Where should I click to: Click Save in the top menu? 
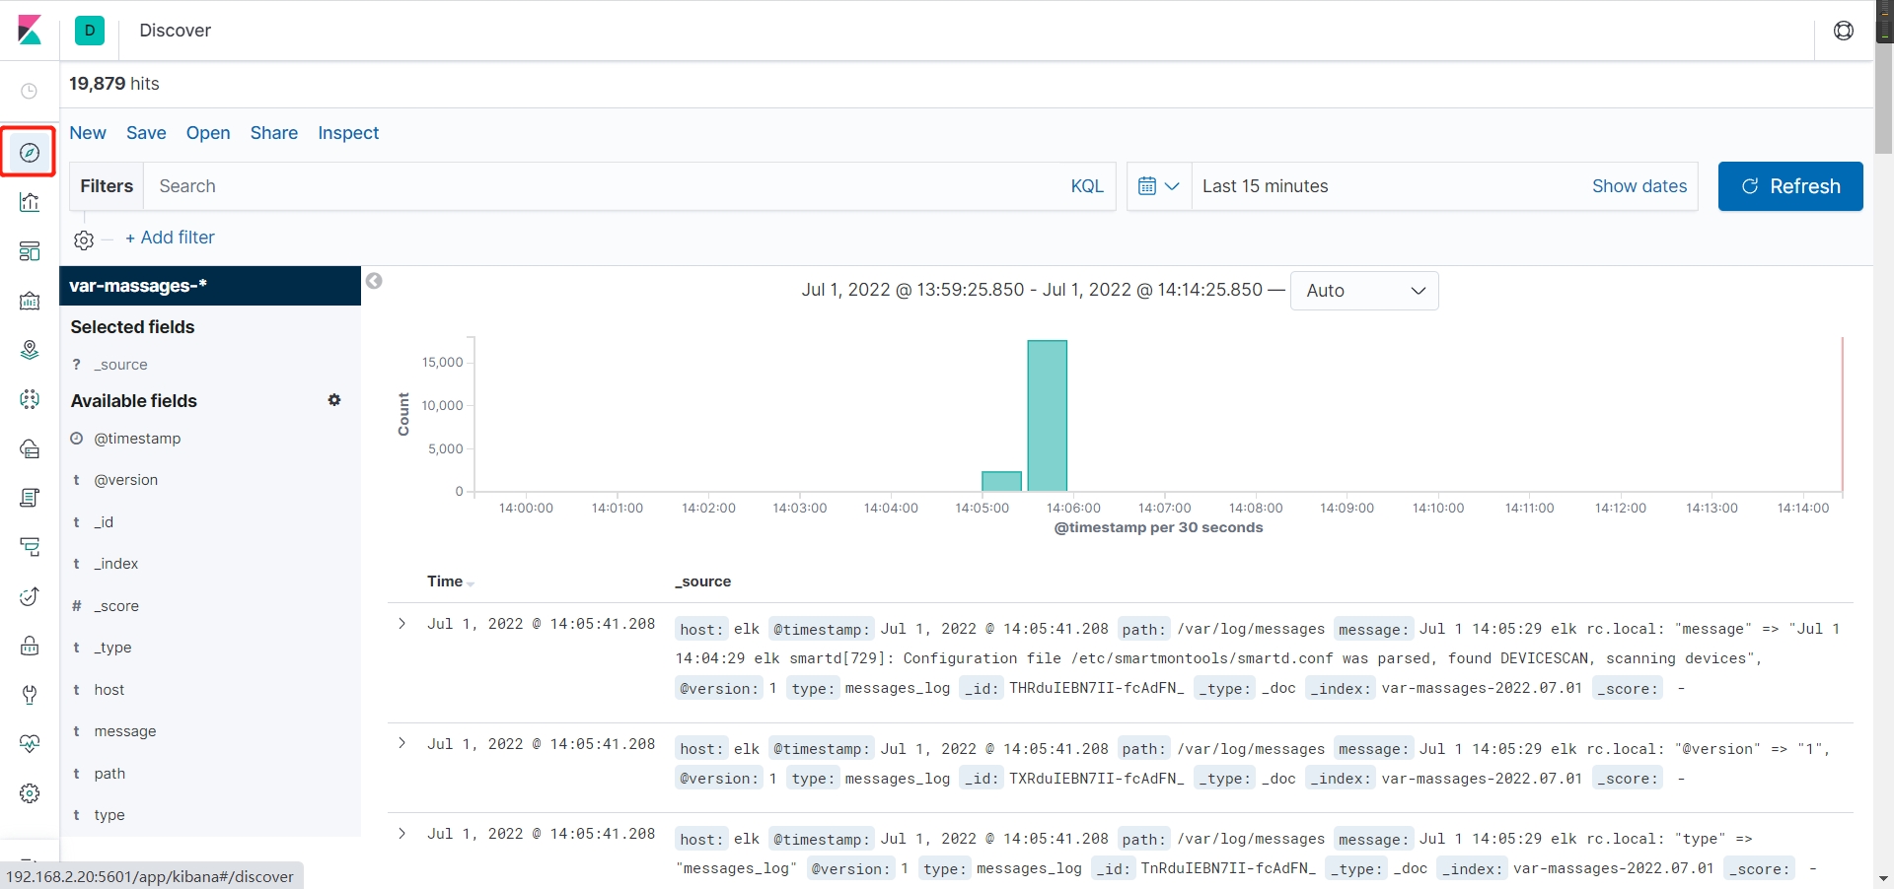[x=146, y=133]
